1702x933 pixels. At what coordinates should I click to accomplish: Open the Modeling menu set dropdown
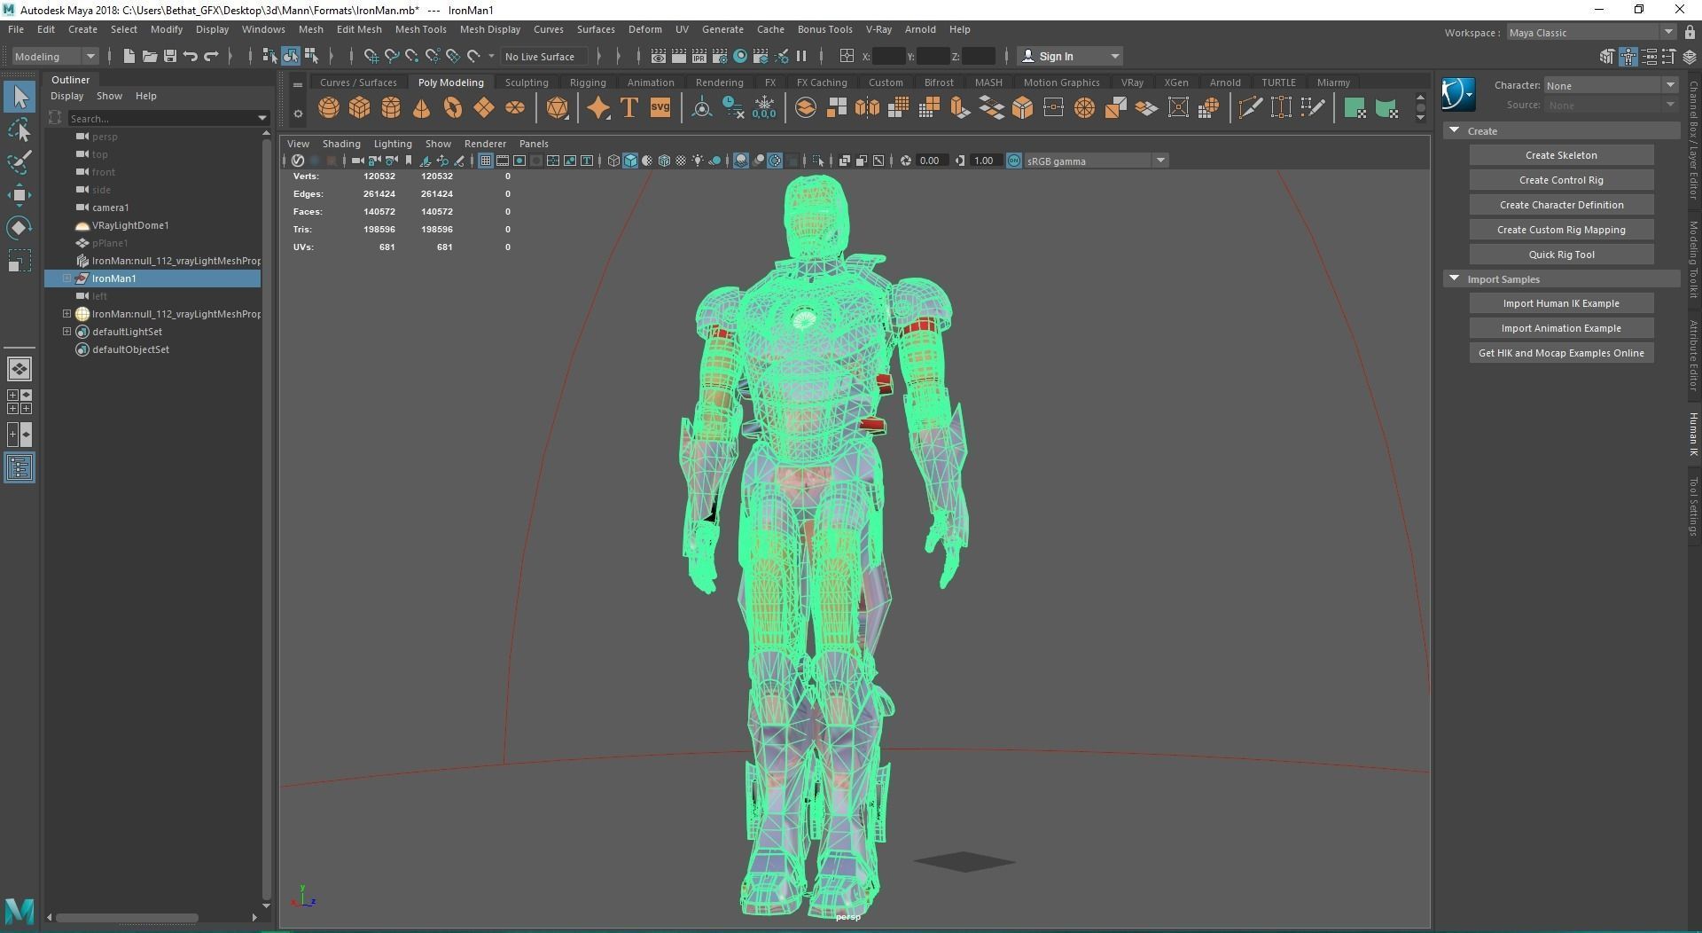(x=55, y=56)
